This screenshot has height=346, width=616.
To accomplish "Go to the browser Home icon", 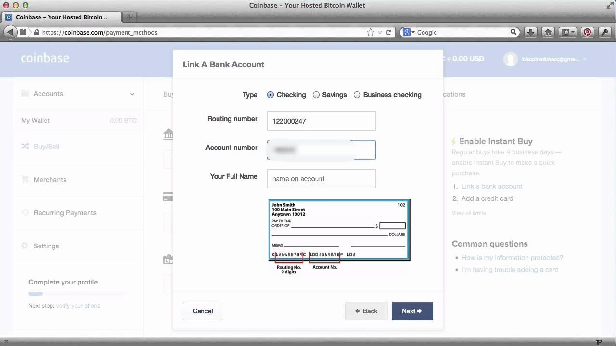I will [x=548, y=32].
